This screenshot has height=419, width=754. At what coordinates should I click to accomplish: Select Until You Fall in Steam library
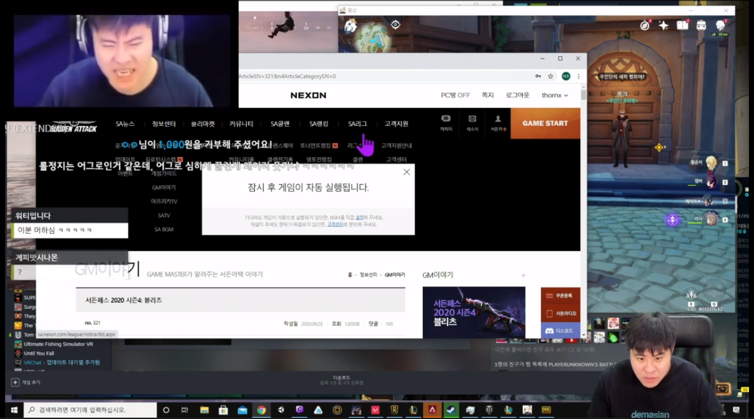click(x=39, y=354)
